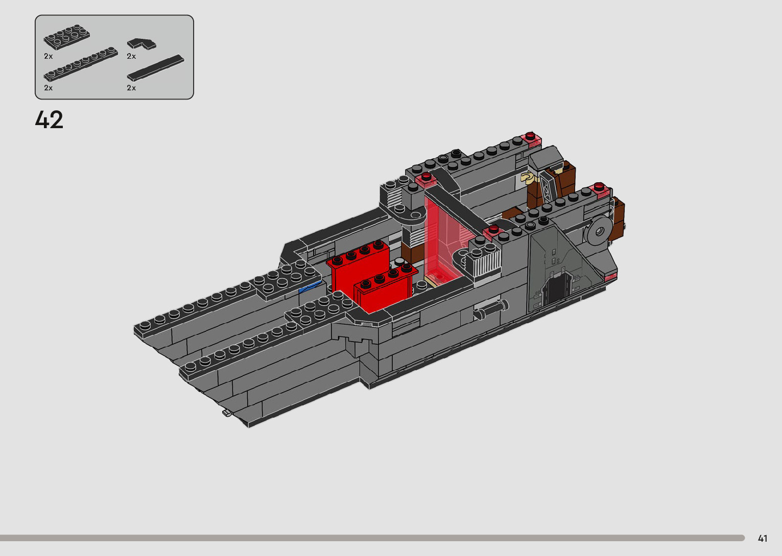Click the round gray dish on the model's right side

tap(599, 232)
